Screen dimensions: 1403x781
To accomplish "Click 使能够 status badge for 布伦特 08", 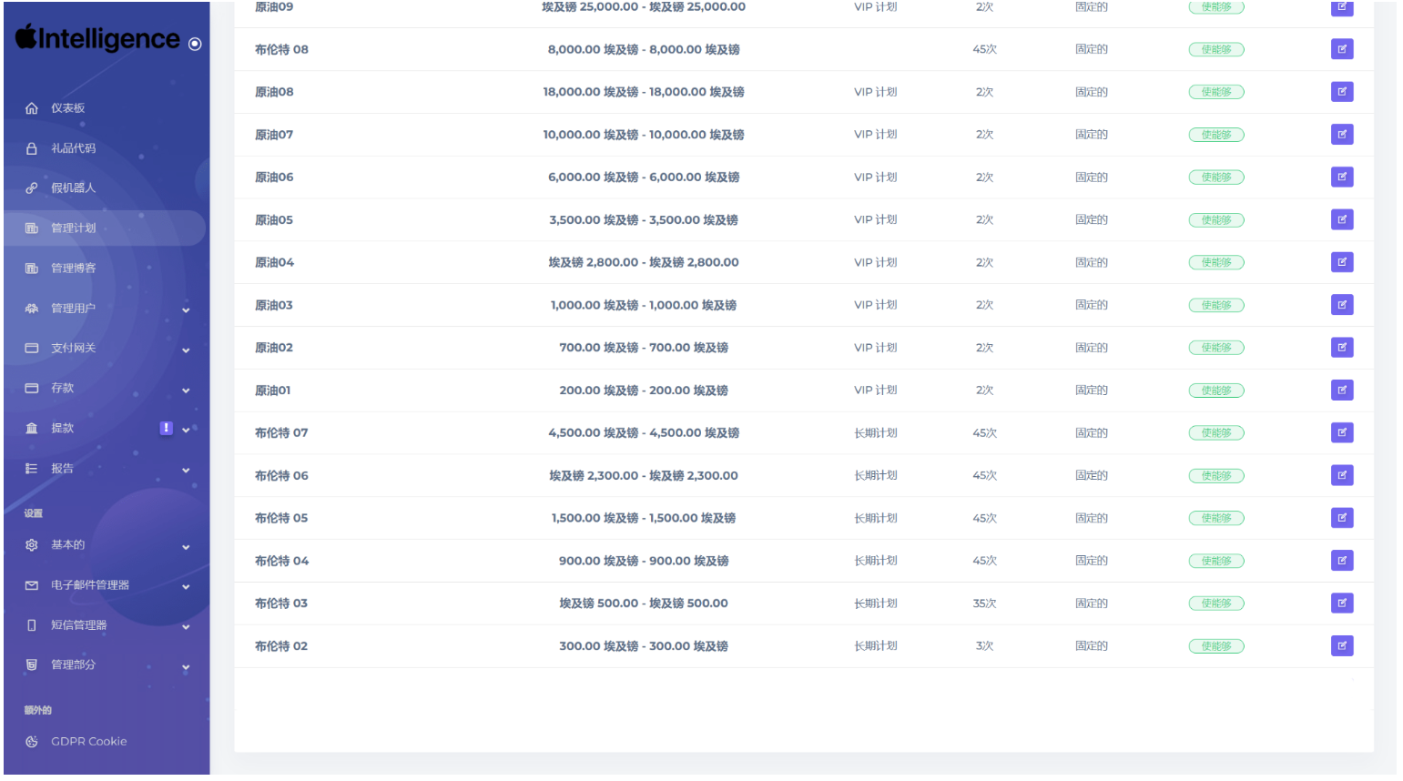I will pyautogui.click(x=1215, y=49).
